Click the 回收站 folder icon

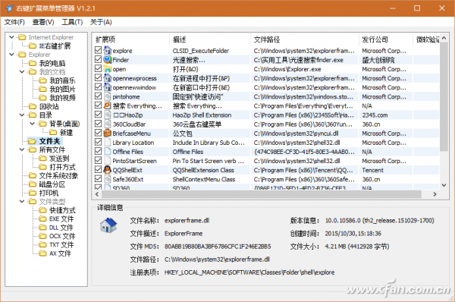click(33, 106)
